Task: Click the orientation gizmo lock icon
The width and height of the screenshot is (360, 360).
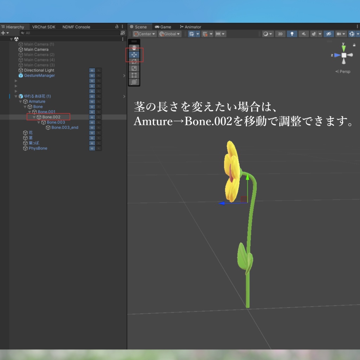Action: click(x=354, y=45)
